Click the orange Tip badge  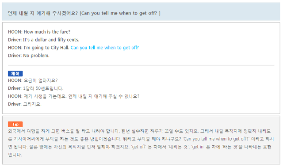click(x=15, y=124)
